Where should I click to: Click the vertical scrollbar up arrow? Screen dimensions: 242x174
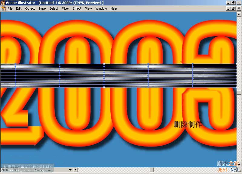click(x=239, y=14)
